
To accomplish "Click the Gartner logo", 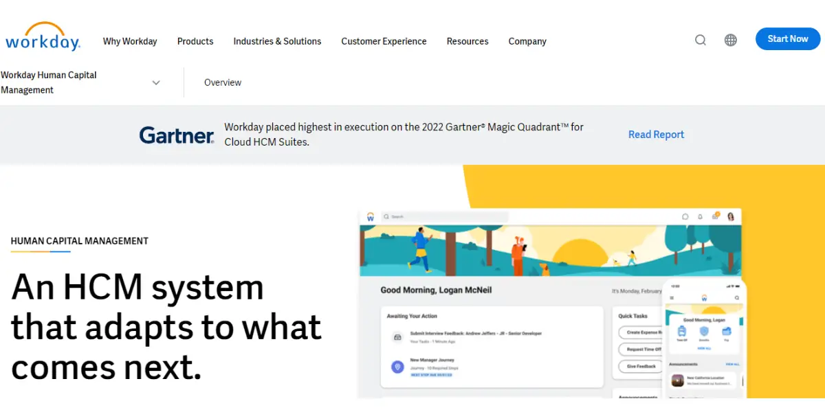I will point(177,135).
